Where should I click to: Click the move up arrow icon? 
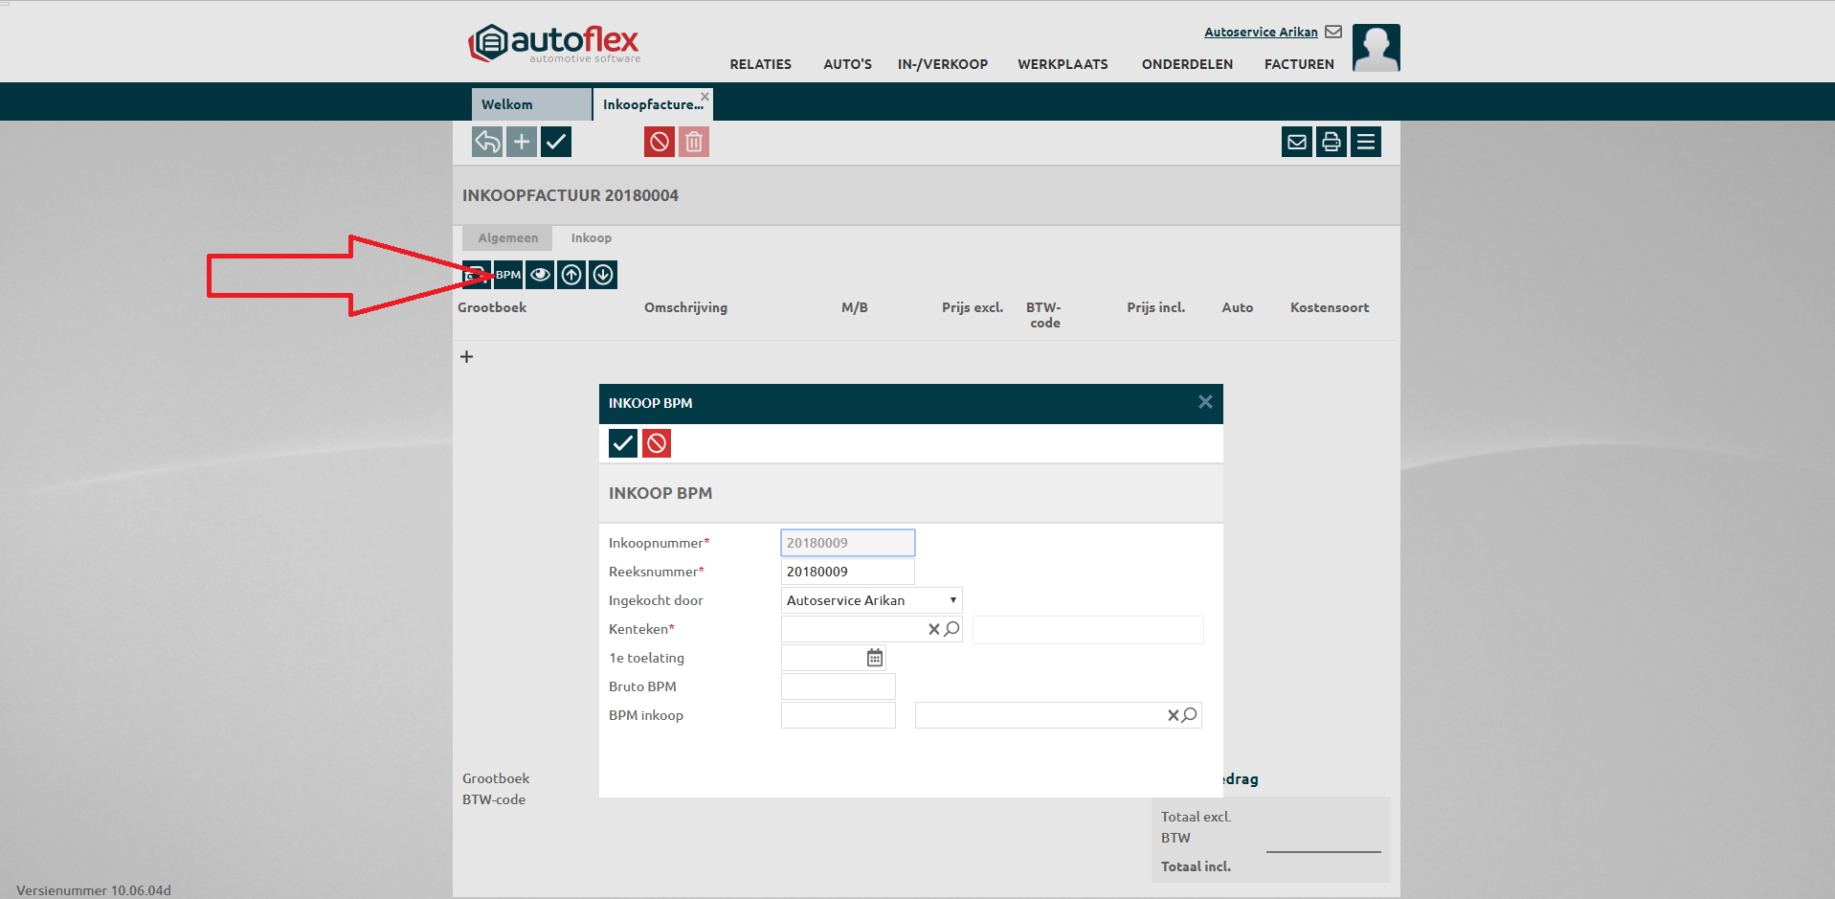(x=571, y=275)
